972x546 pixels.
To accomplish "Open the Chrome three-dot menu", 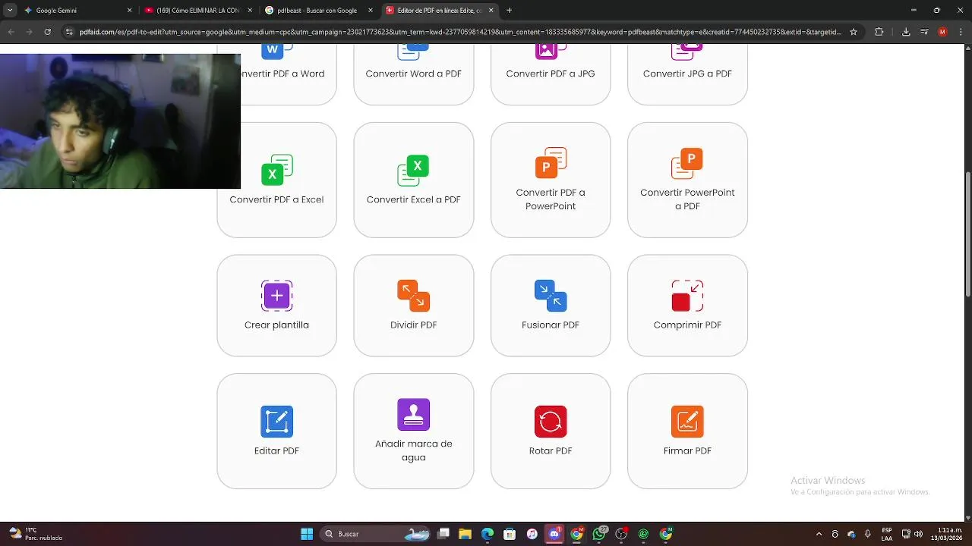I will [x=960, y=32].
